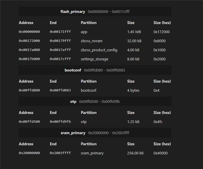The width and height of the screenshot is (203, 169).
Task: Click the bootconf region header bar
Action: click(95, 70)
